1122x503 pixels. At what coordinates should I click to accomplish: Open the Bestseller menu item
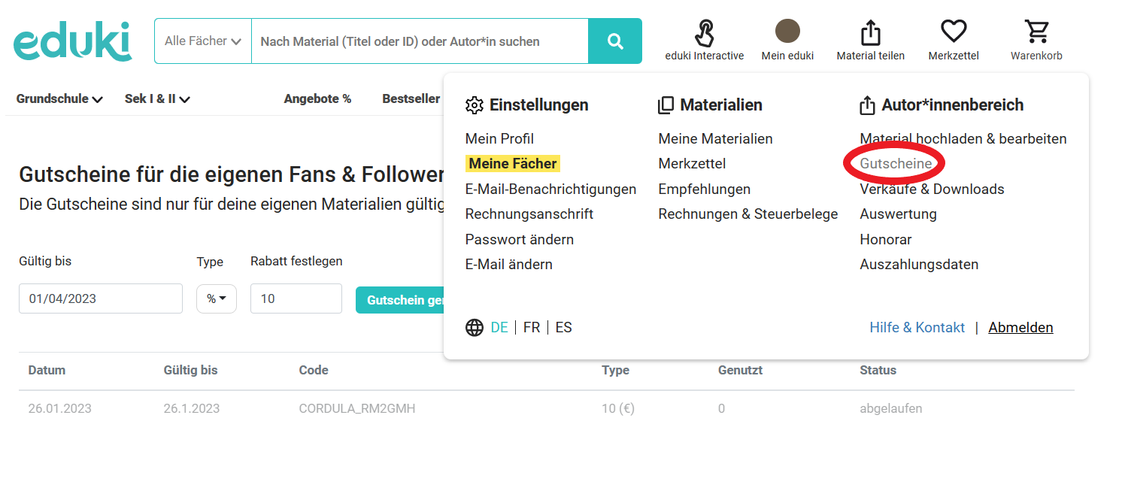point(411,98)
